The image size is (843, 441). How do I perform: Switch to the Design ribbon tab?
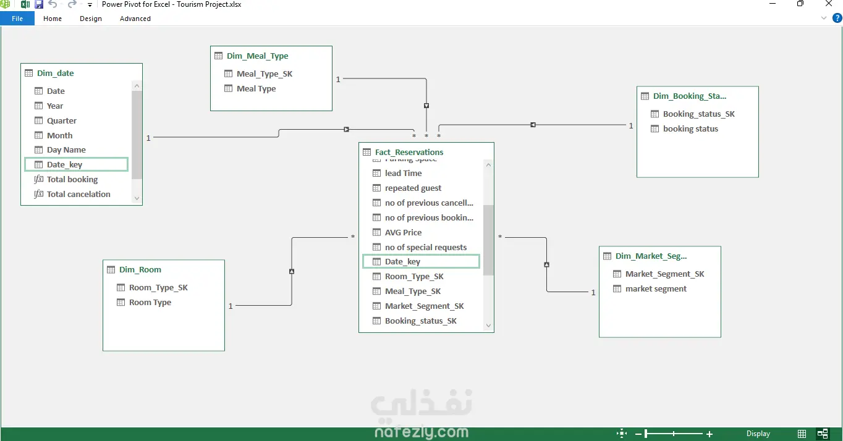91,19
